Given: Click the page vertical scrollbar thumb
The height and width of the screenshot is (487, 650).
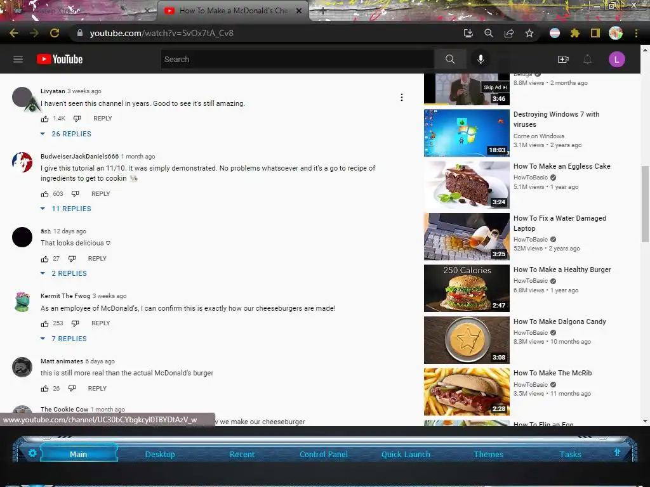Looking at the screenshot, I should click(645, 204).
